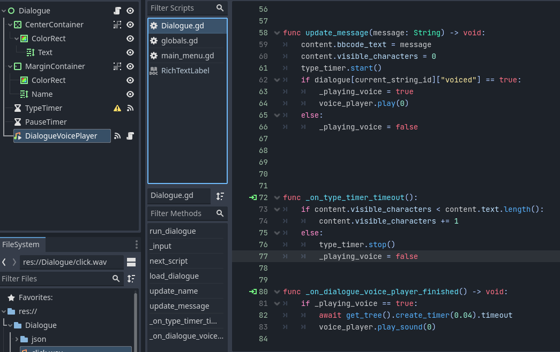Toggle visibility of the Dialogue node
This screenshot has width=560, height=352.
(130, 11)
